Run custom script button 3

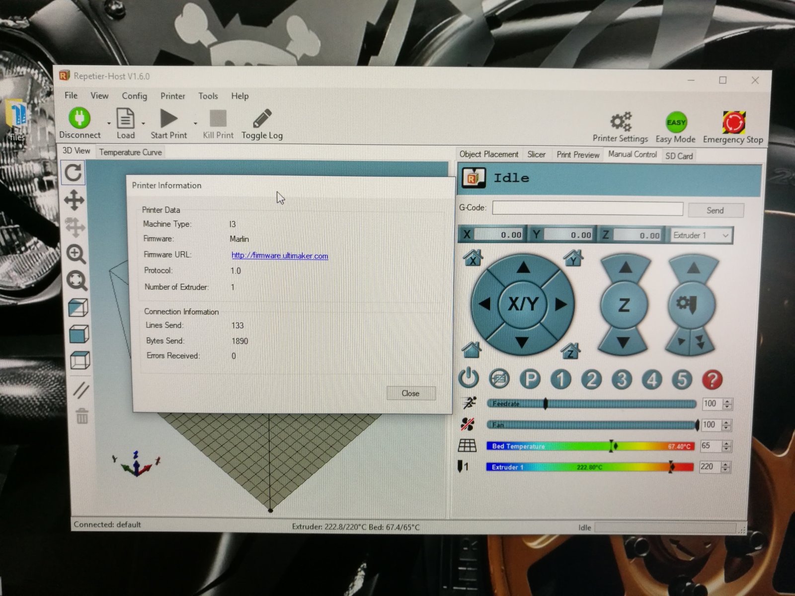(x=621, y=380)
